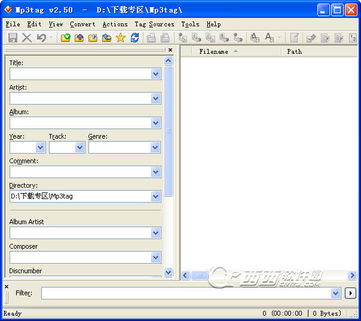The image size is (361, 321).
Task: Click into the Filter text field
Action: click(x=185, y=294)
